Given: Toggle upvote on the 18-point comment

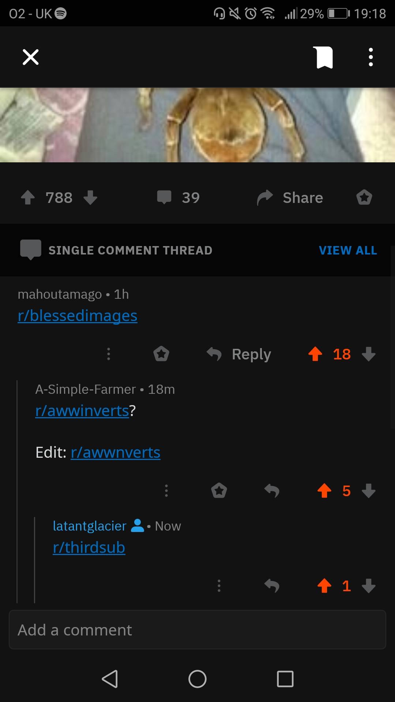Looking at the screenshot, I should (x=315, y=354).
